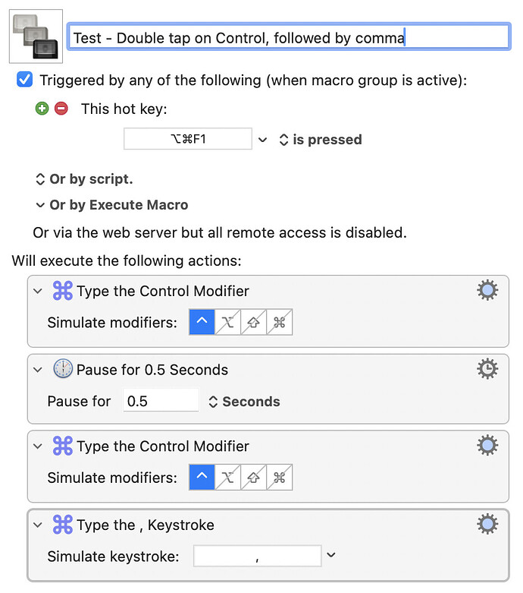
Task: Toggle Control modifier in first Simulate modifiers
Action: click(202, 322)
